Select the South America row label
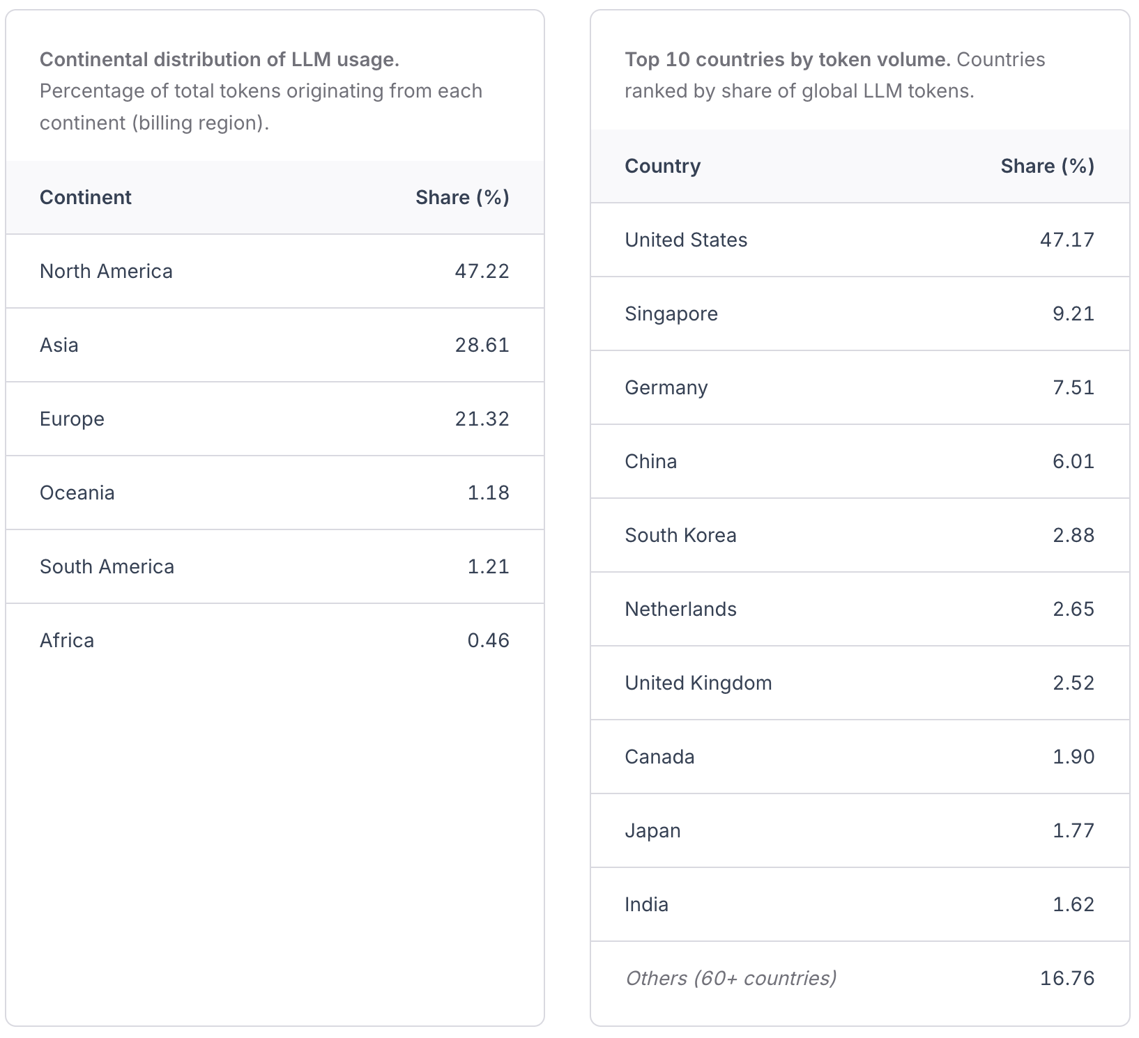 coord(107,567)
